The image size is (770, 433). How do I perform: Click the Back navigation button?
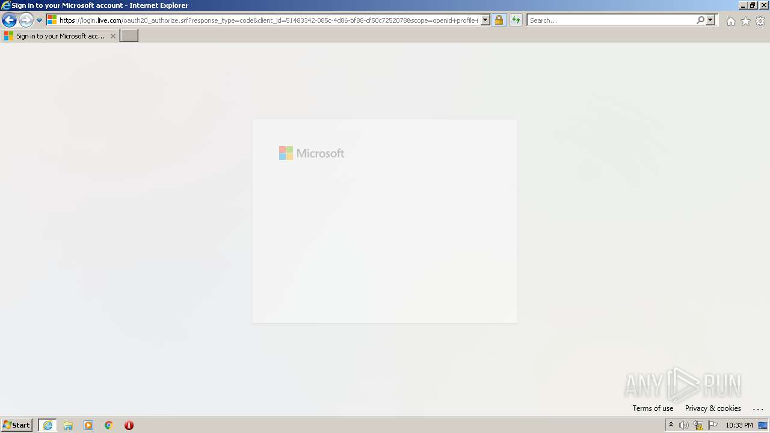click(x=9, y=20)
